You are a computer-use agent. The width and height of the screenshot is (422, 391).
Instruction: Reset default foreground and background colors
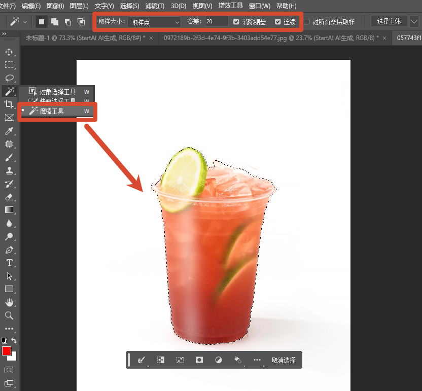pyautogui.click(x=4, y=341)
